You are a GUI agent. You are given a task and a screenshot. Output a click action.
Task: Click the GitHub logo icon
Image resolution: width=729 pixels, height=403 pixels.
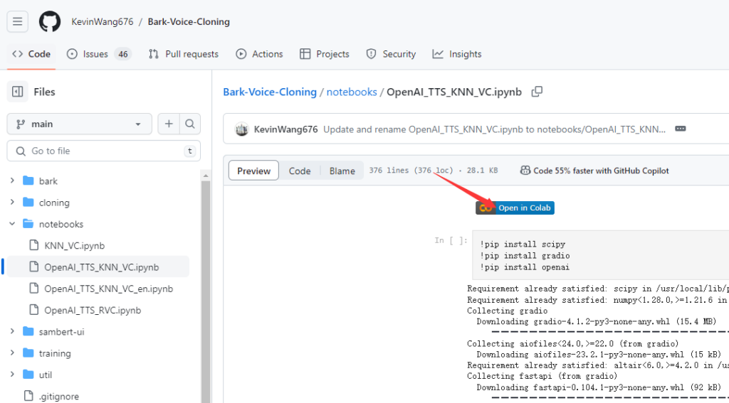coord(50,21)
